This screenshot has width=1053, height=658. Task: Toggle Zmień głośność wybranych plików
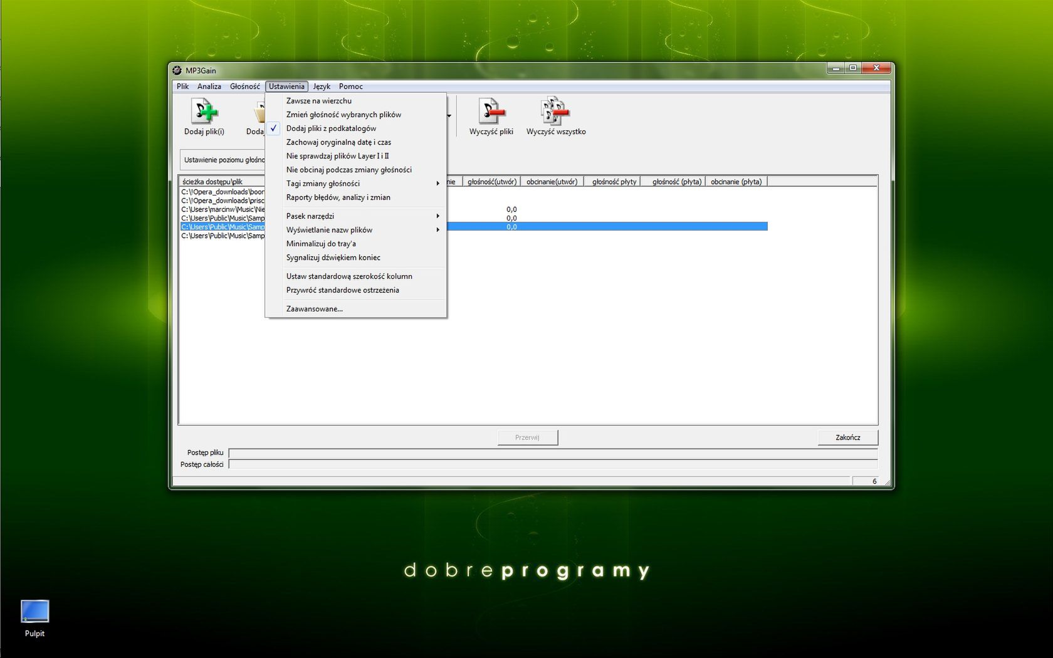356,115
